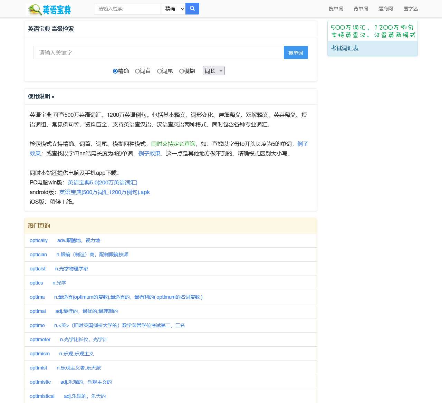Click the 英语宝典 logo
This screenshot has height=403, width=442.
[x=49, y=10]
